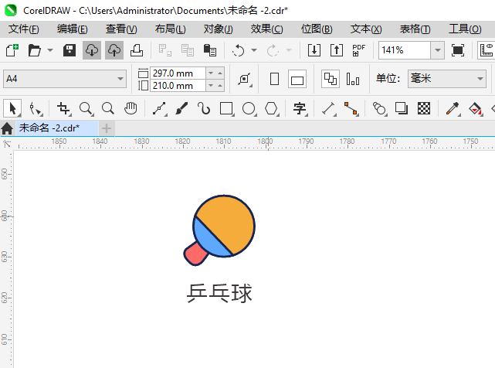Open the 表格(T) menu
Viewport: 495px width, 368px height.
415,29
